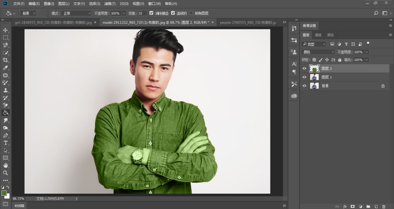Select the Horizontal Type tool
The height and width of the screenshot is (209, 394).
tap(5, 142)
